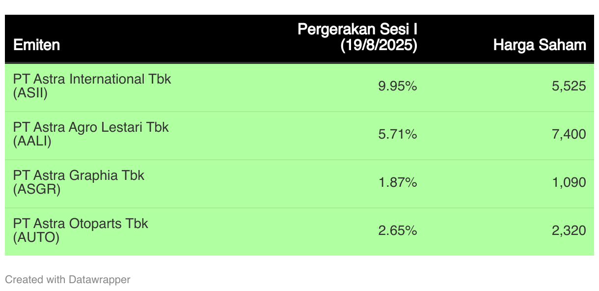Click the 2,320 share price
This screenshot has height=291, width=599.
tap(569, 231)
